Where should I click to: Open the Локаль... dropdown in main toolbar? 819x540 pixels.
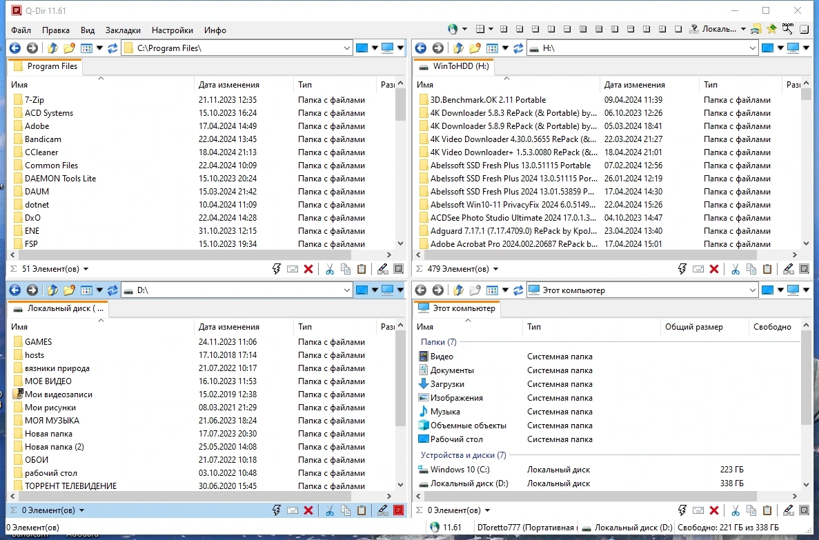point(743,29)
